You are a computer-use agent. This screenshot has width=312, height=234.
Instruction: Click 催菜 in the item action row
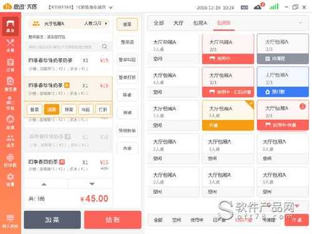(x=34, y=109)
